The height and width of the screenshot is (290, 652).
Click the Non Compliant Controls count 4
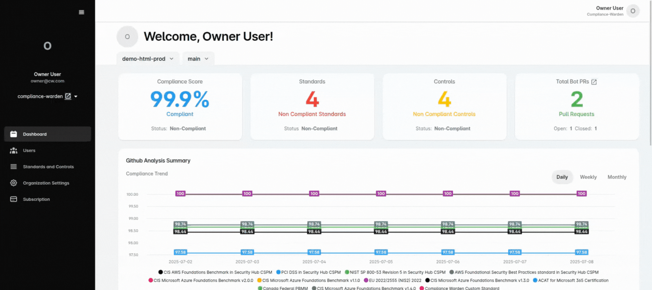(444, 99)
